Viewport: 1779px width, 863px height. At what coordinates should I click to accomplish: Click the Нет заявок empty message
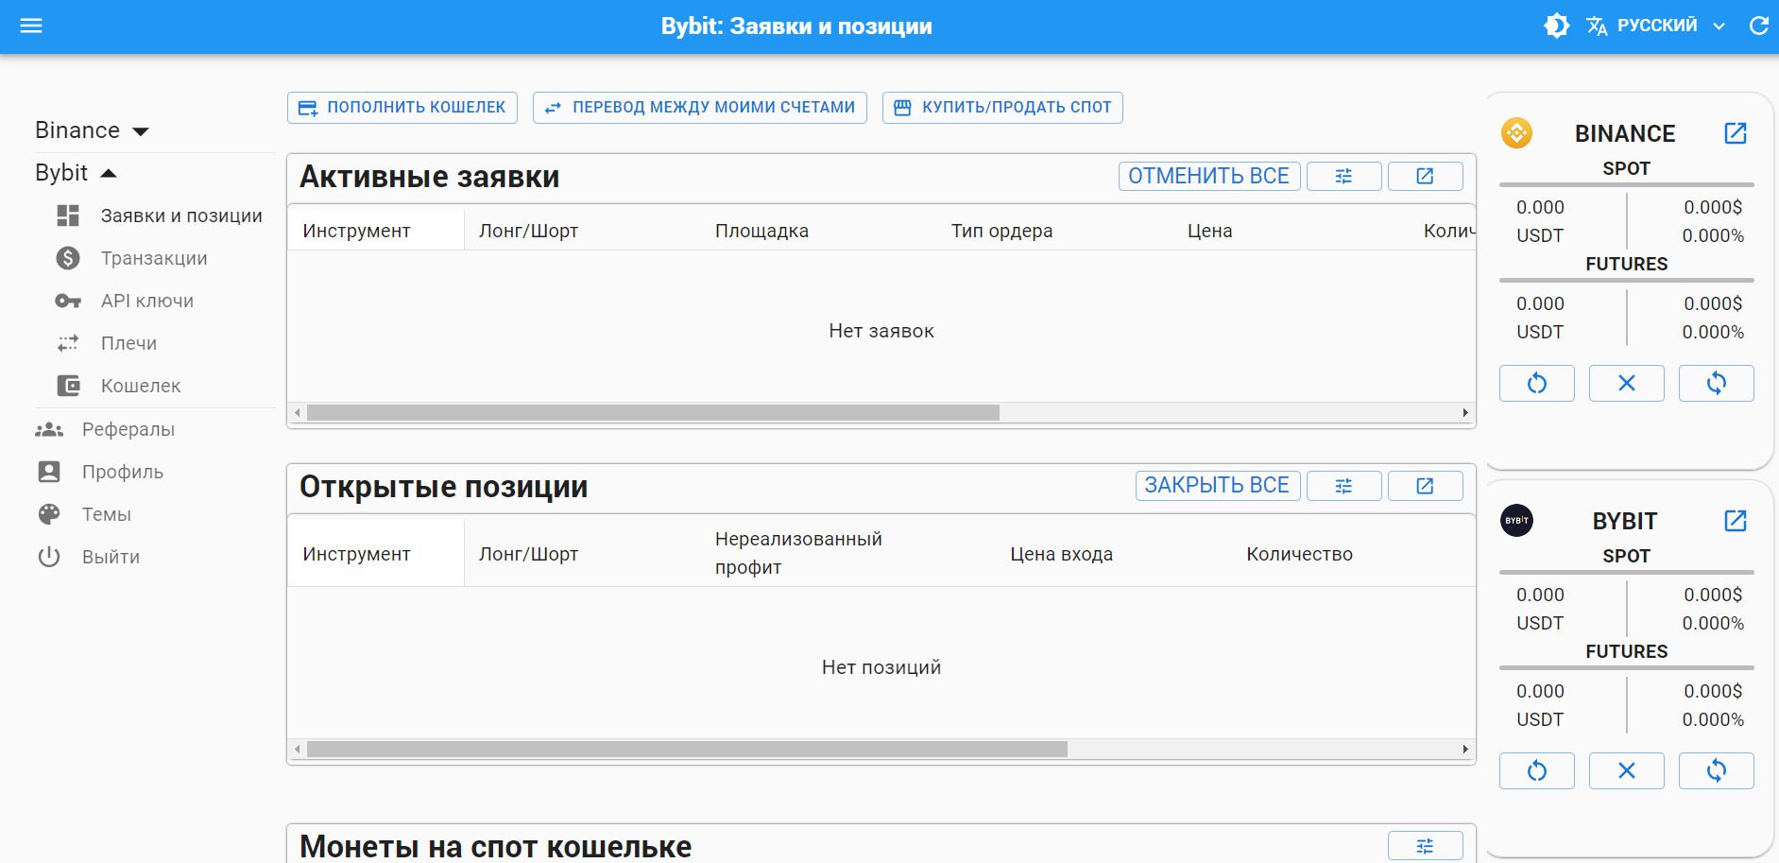[x=881, y=331]
